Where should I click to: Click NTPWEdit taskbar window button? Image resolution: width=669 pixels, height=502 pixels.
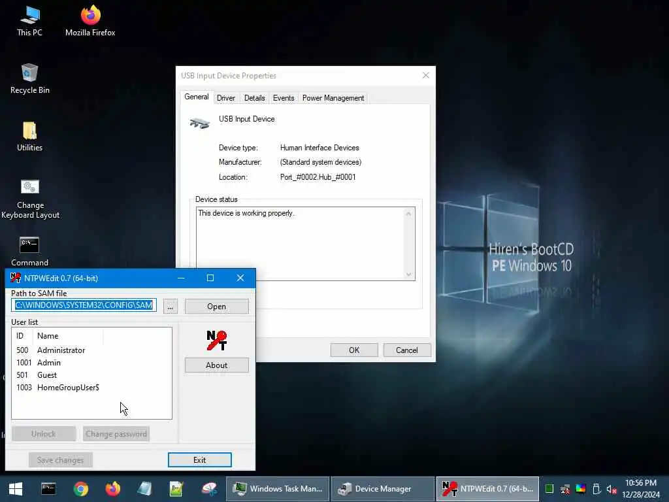tap(487, 489)
